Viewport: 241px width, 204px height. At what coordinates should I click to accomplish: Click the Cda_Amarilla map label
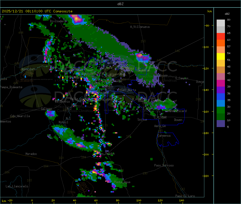(x=20, y=116)
